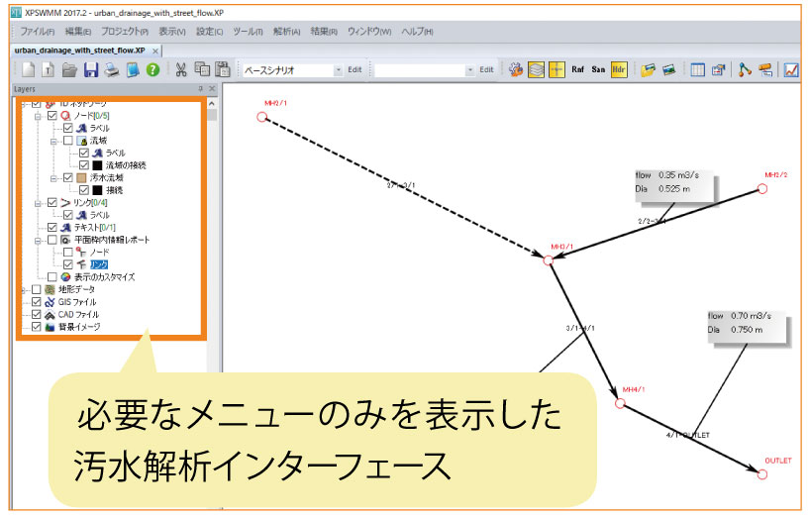This screenshot has height=519, width=810.
Task: Switch to Hdr hydraulics mode
Action: tap(619, 69)
